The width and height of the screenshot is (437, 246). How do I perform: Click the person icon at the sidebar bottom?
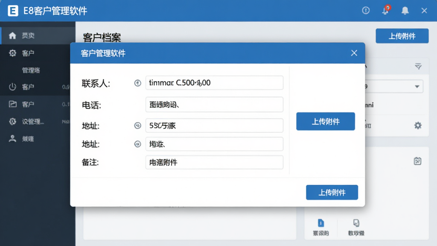(12, 139)
